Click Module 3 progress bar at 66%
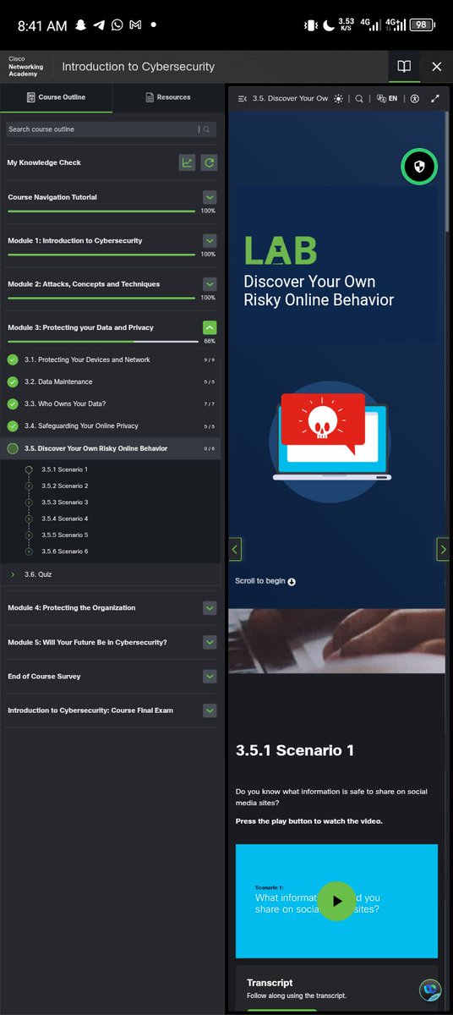The width and height of the screenshot is (453, 1015). pyautogui.click(x=103, y=341)
